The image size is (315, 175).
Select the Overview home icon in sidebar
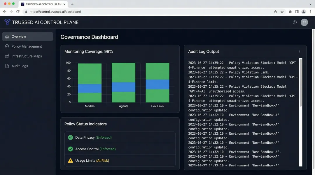7,36
